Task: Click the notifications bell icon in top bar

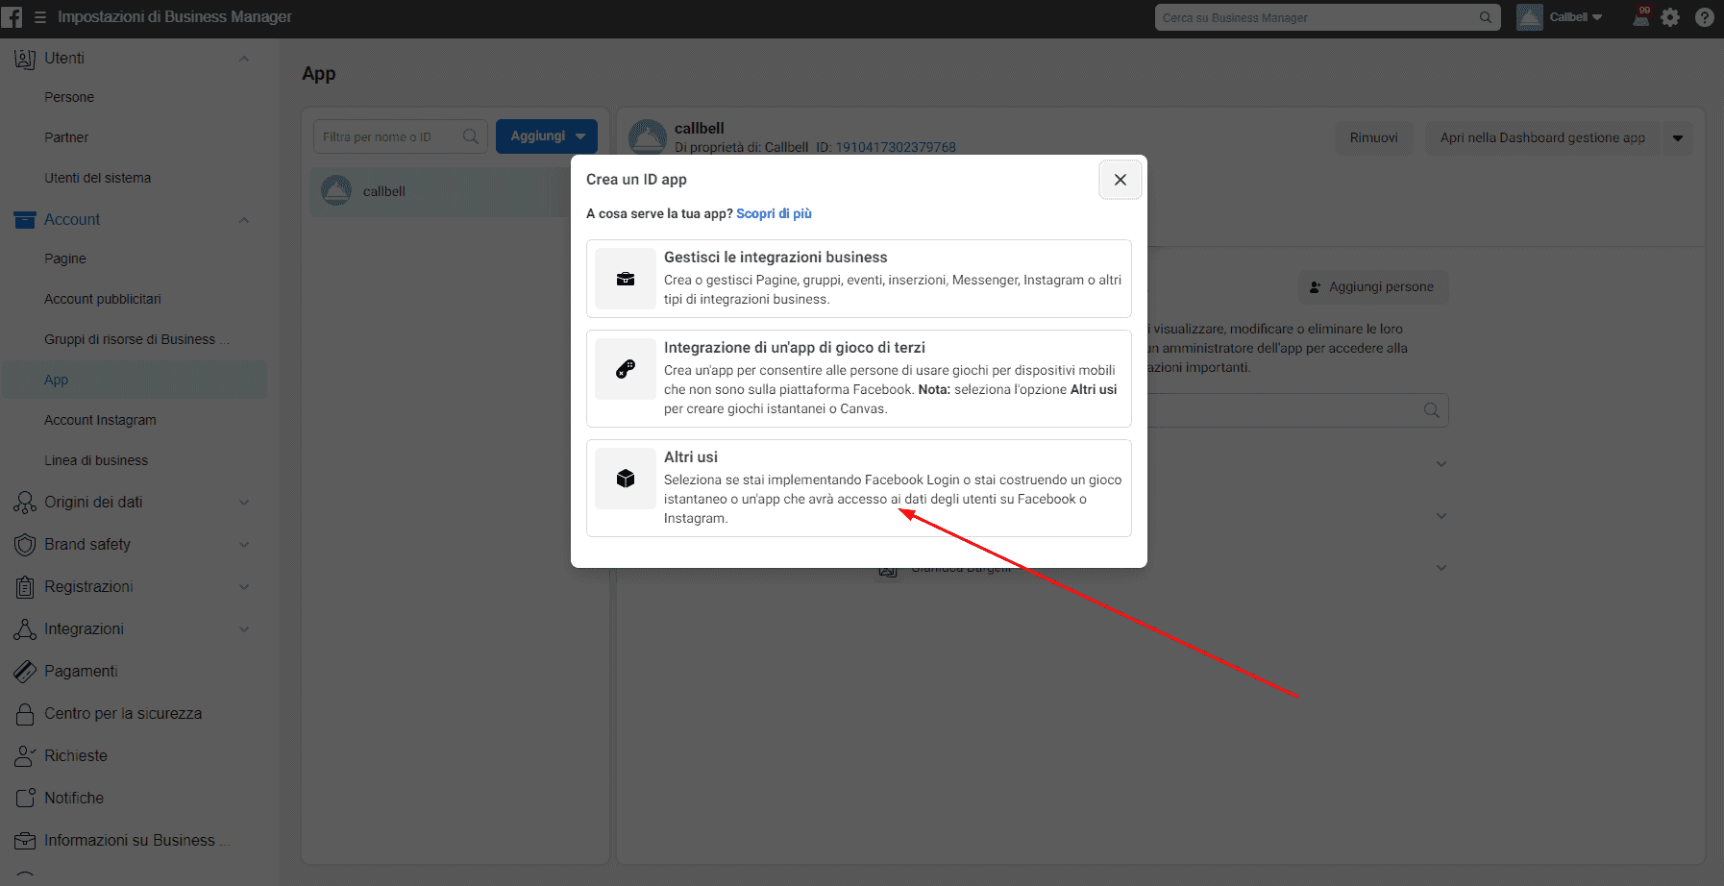Action: [x=1640, y=17]
